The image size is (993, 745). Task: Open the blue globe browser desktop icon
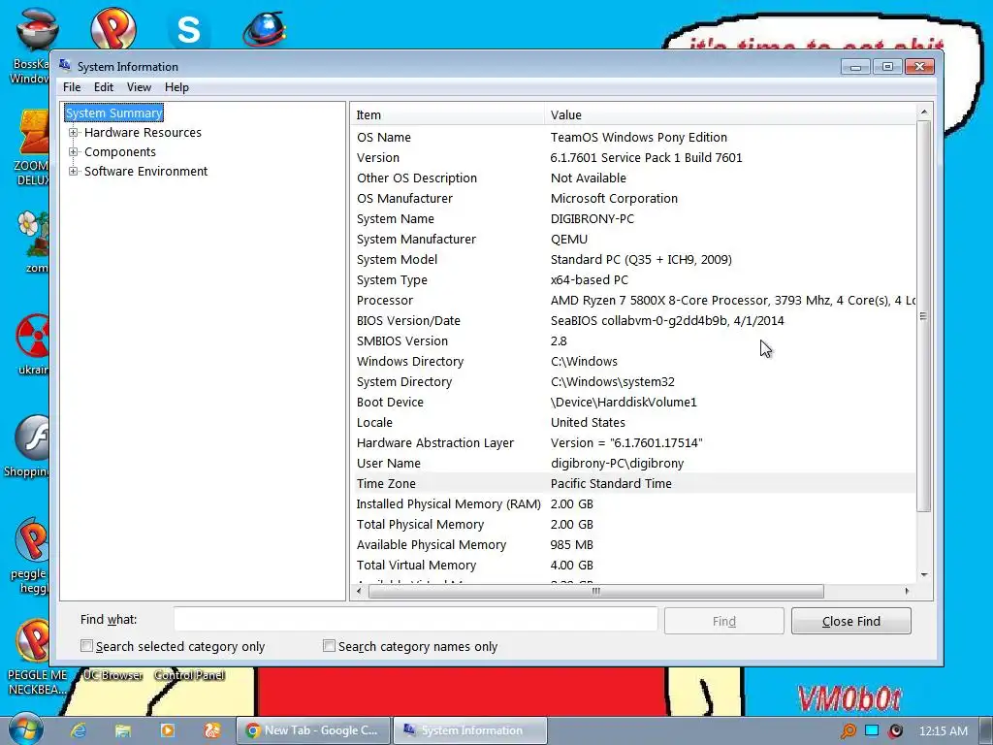(x=265, y=29)
